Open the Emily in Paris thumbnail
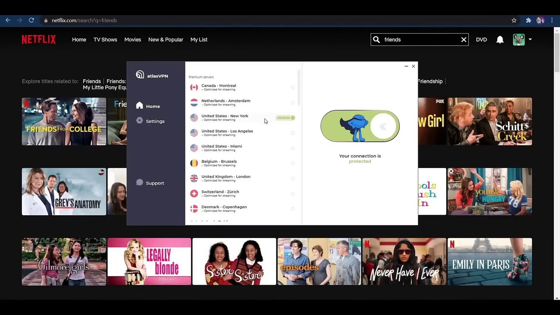560x315 pixels. coord(490,262)
